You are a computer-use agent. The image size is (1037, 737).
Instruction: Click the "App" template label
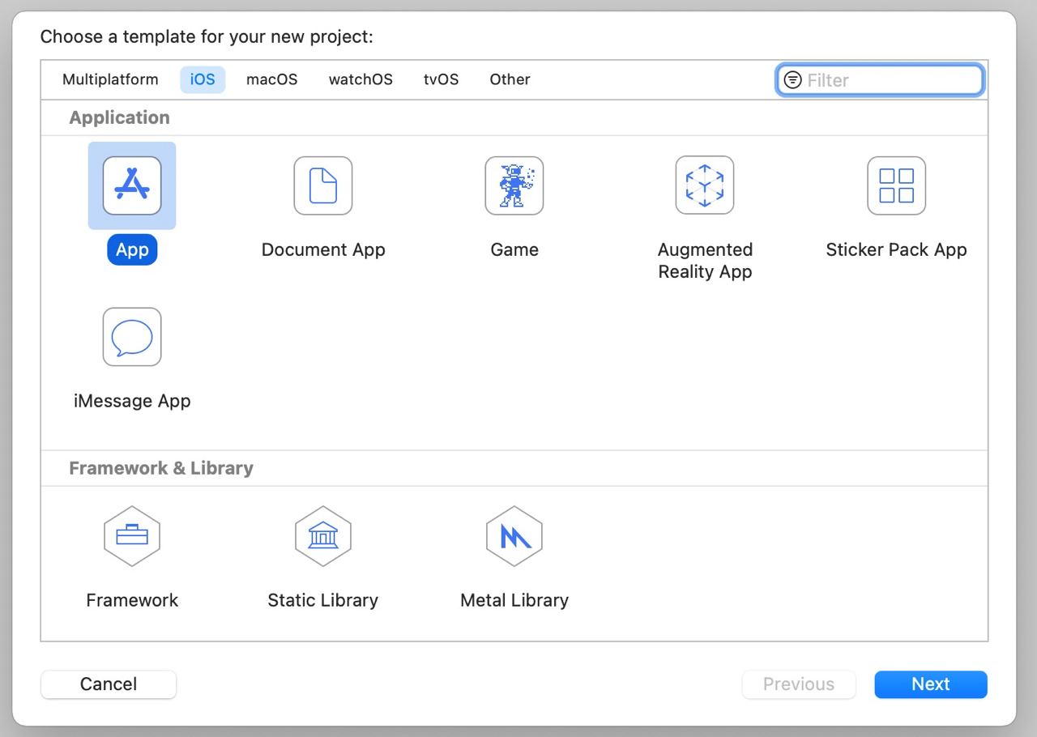pyautogui.click(x=132, y=249)
